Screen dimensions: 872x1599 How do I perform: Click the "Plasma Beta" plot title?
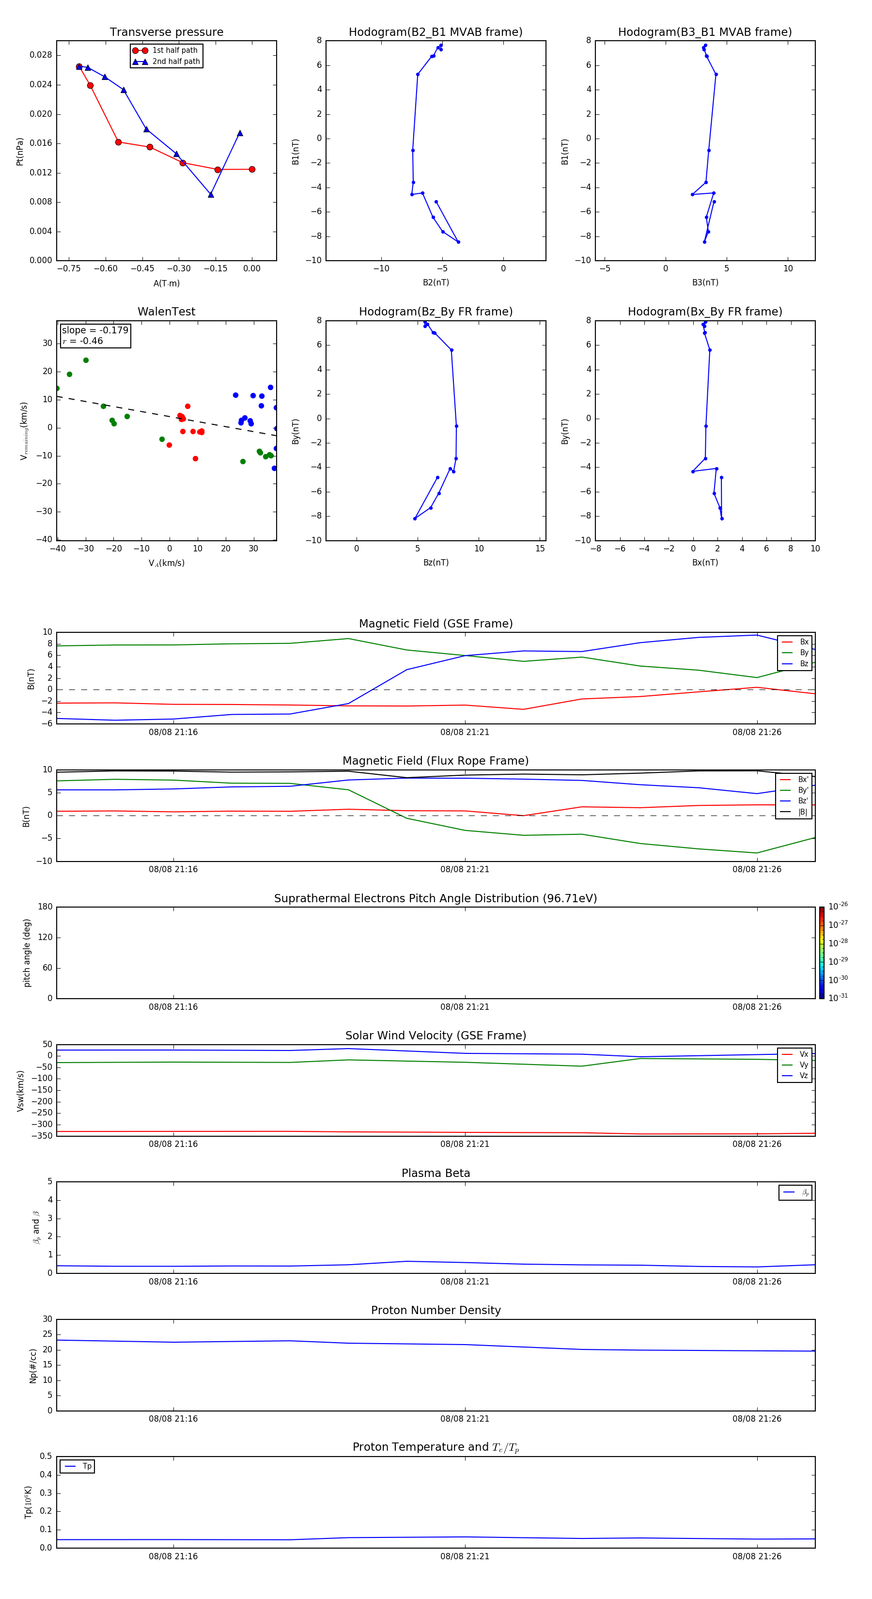pyautogui.click(x=436, y=1173)
